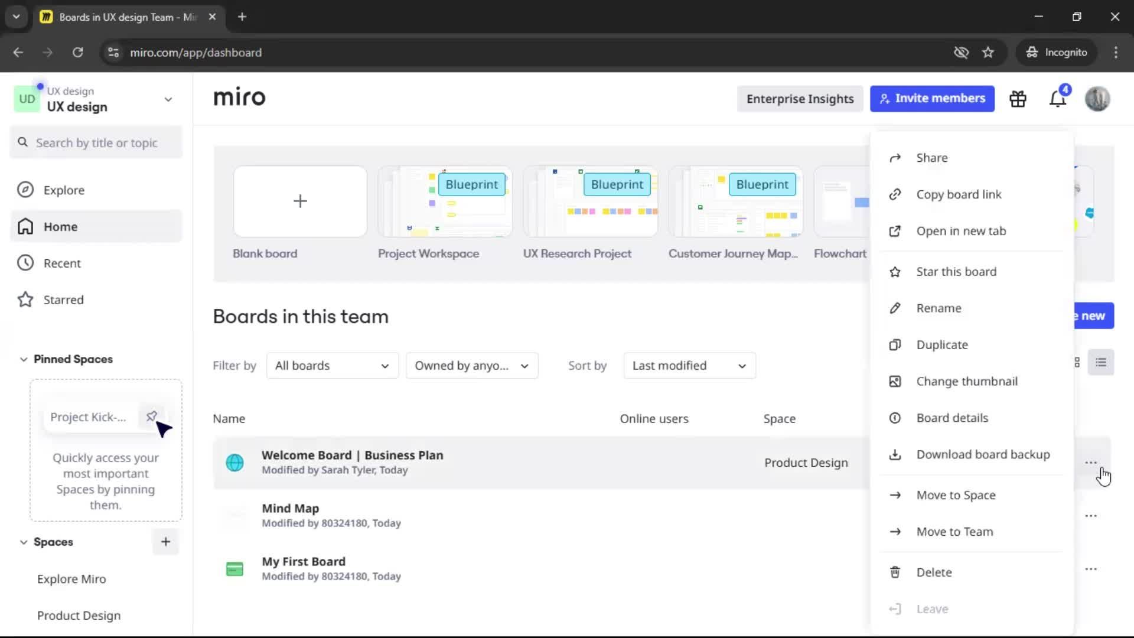Choose Copy board link

click(x=972, y=194)
